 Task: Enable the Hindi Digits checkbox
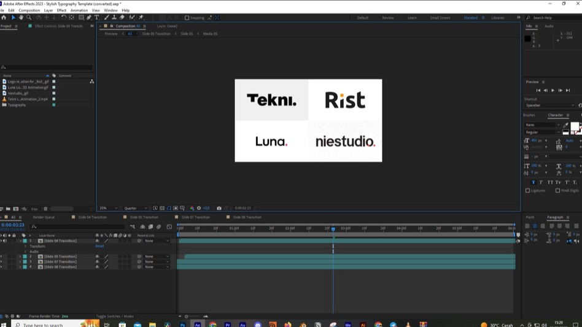tap(558, 191)
